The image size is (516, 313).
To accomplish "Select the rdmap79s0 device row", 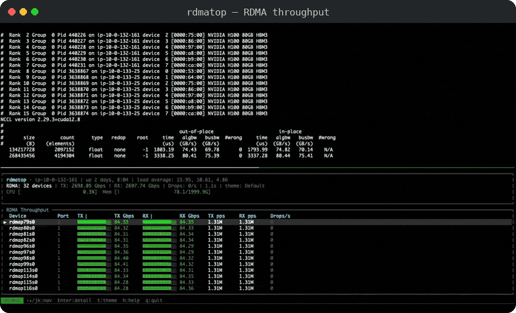I will coord(257,222).
